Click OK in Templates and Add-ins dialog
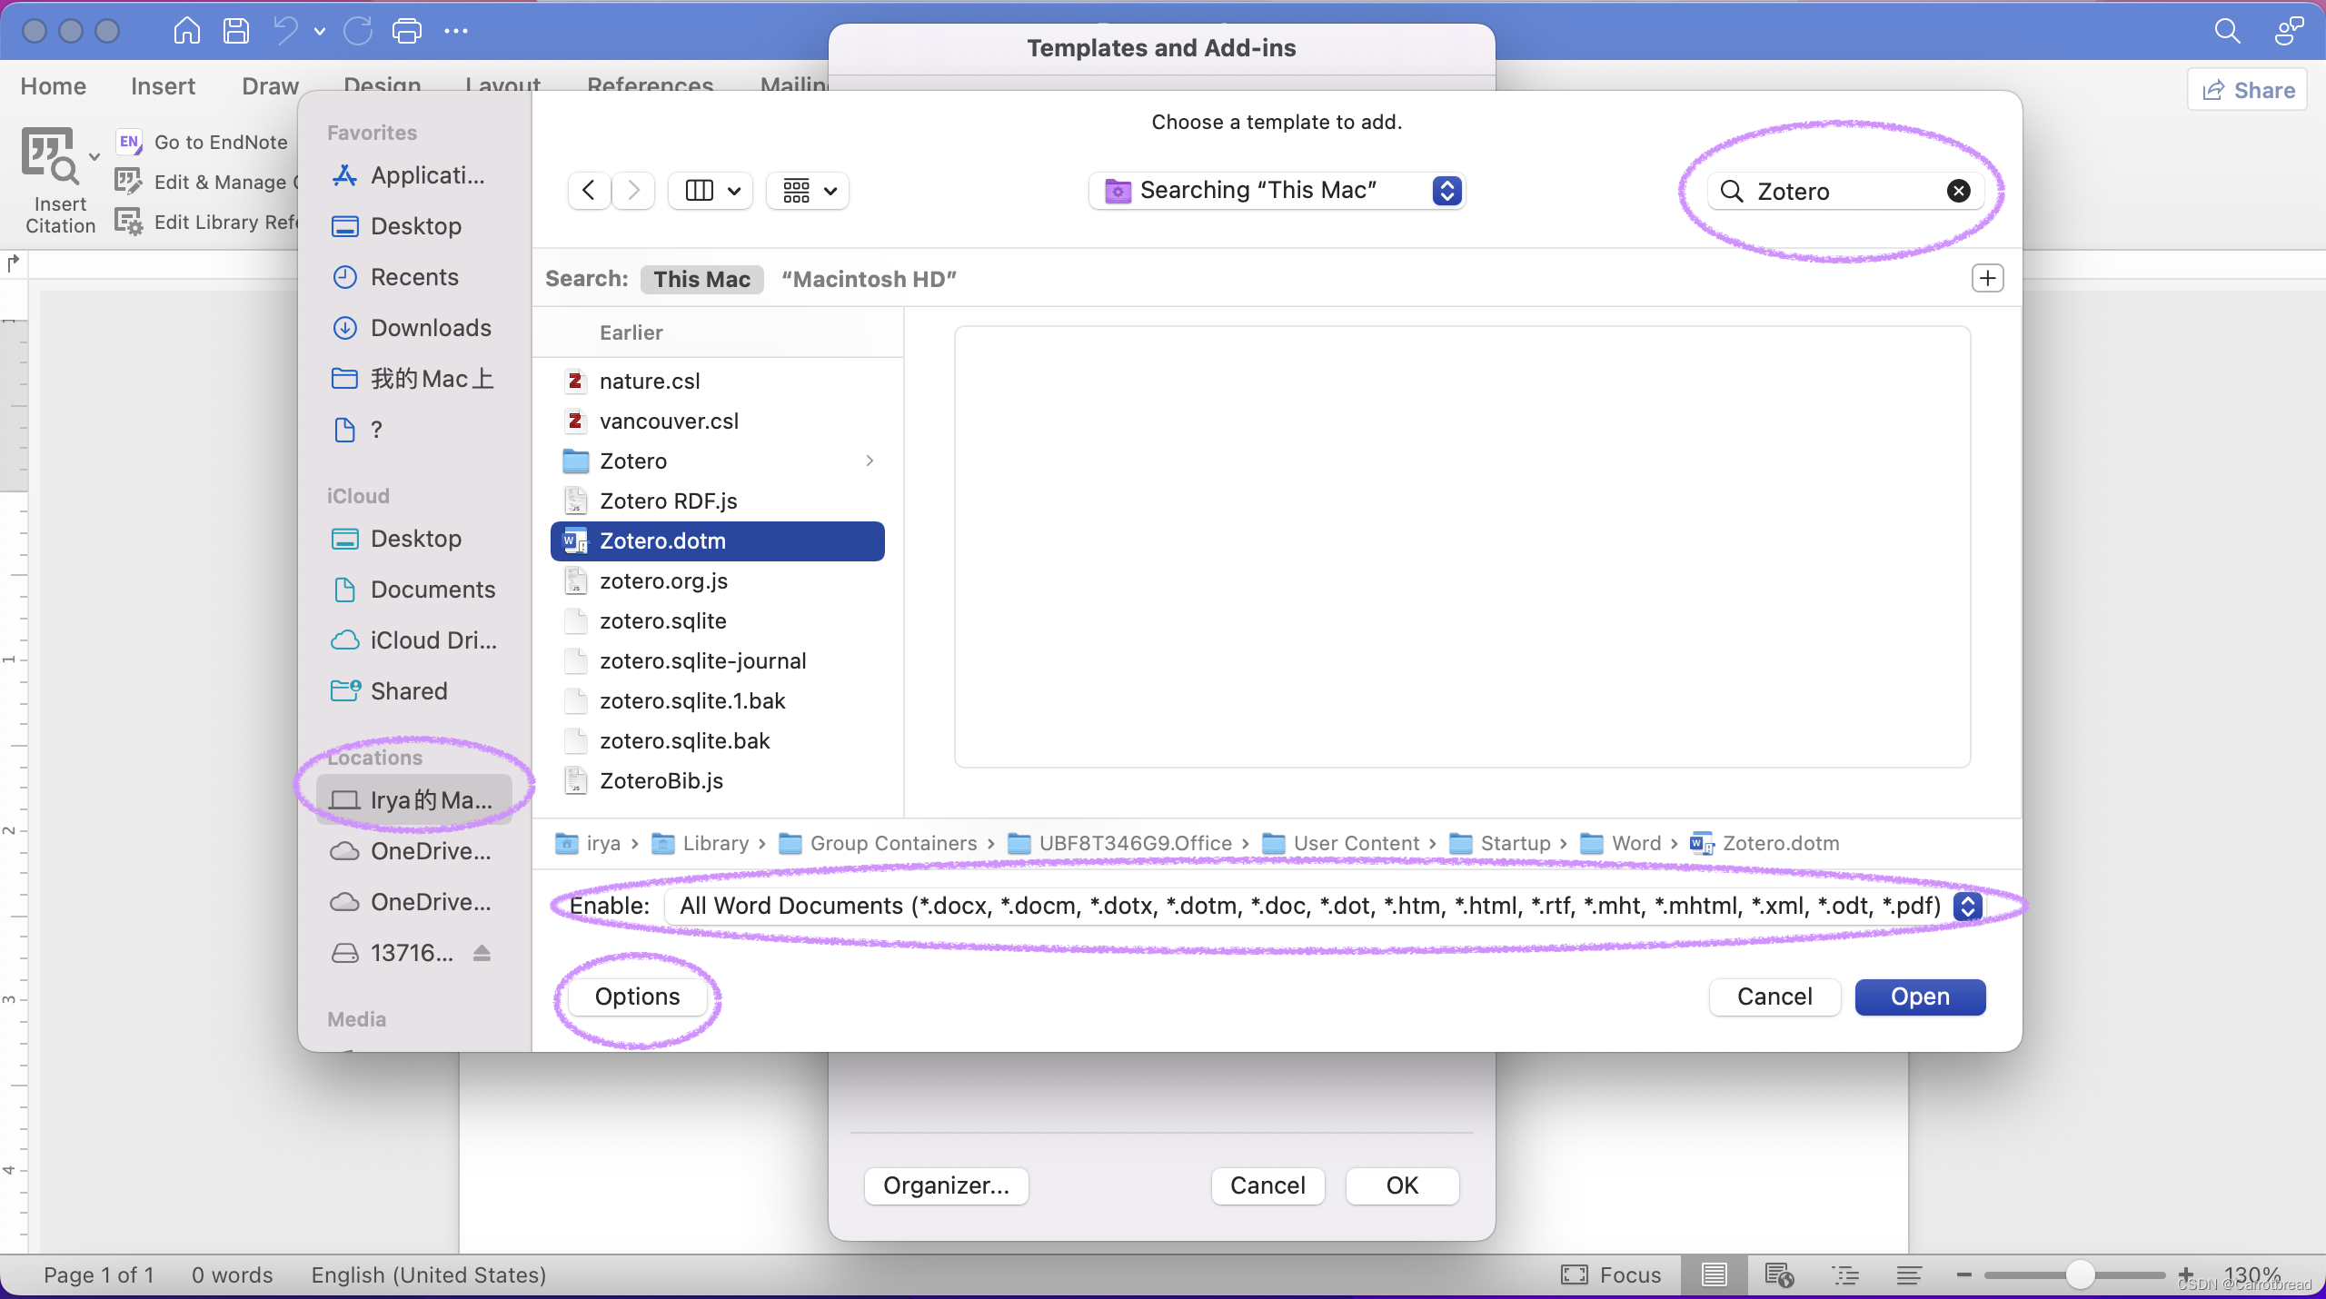The width and height of the screenshot is (2326, 1299). [1402, 1185]
